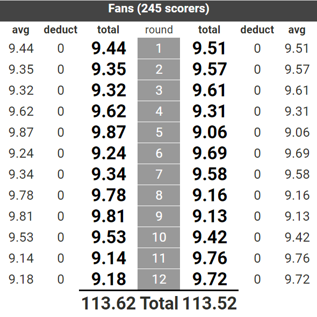Click left total score 9.14
This screenshot has height=317, width=317.
pyautogui.click(x=109, y=258)
